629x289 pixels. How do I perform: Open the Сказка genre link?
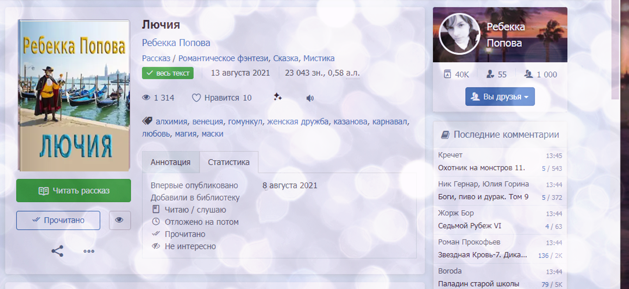286,58
